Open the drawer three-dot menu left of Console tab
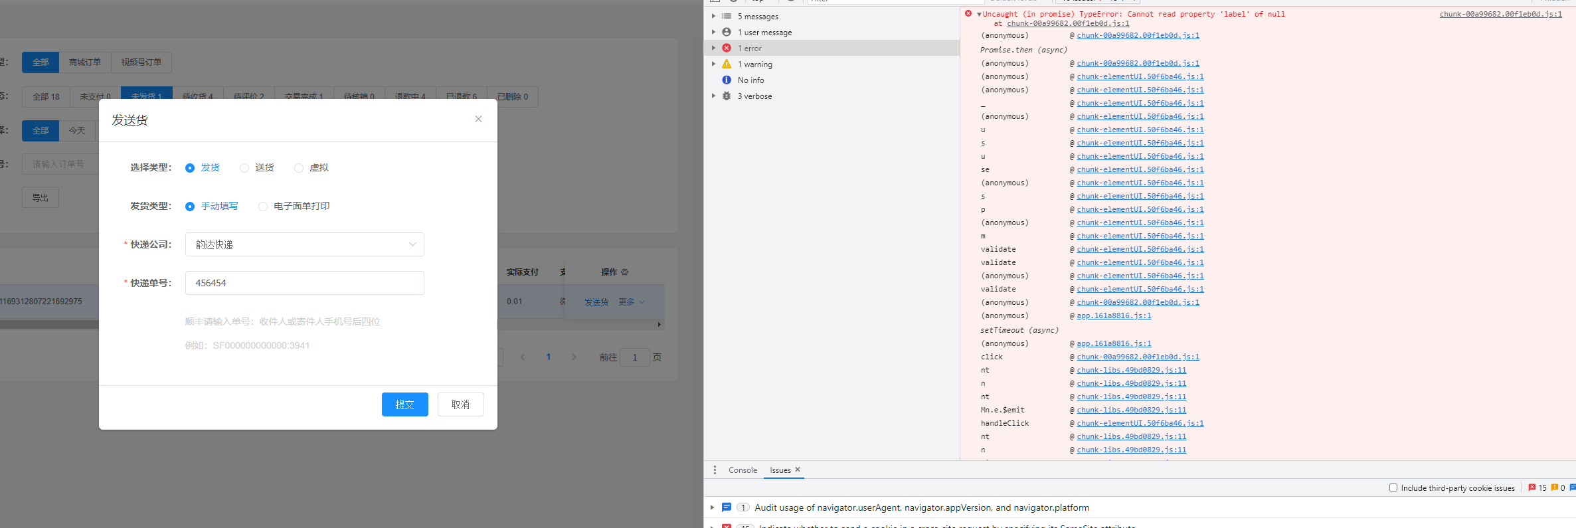 coord(715,470)
